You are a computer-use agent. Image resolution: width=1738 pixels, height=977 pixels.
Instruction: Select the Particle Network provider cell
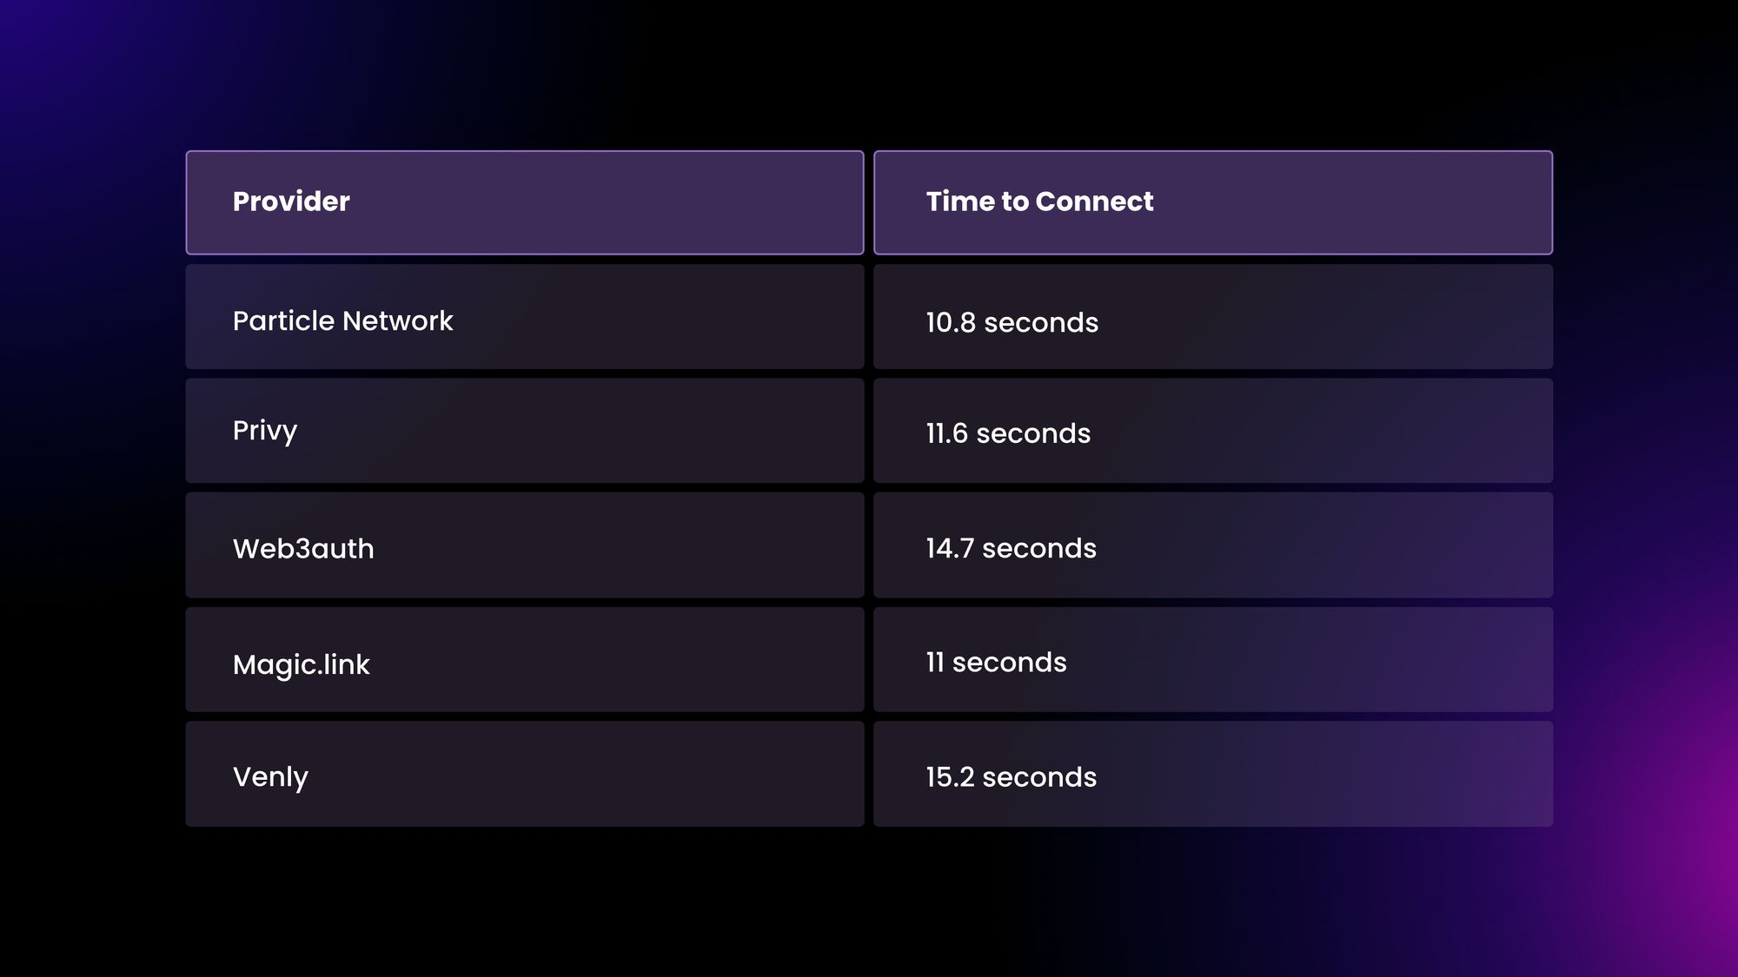click(525, 316)
